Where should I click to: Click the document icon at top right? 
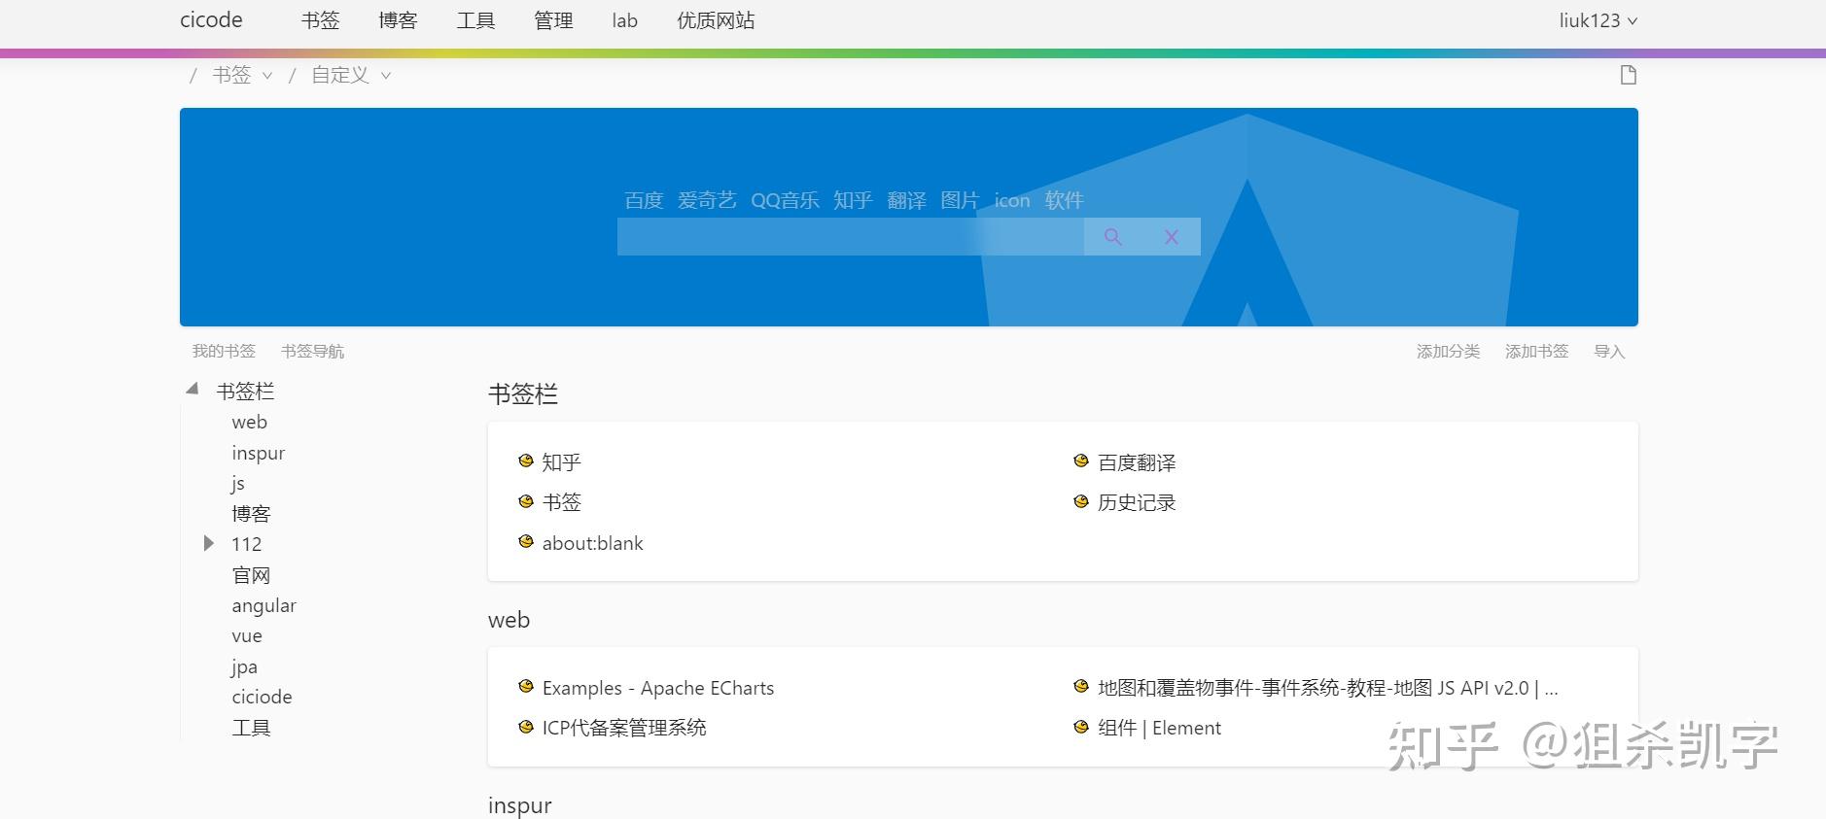coord(1629,75)
